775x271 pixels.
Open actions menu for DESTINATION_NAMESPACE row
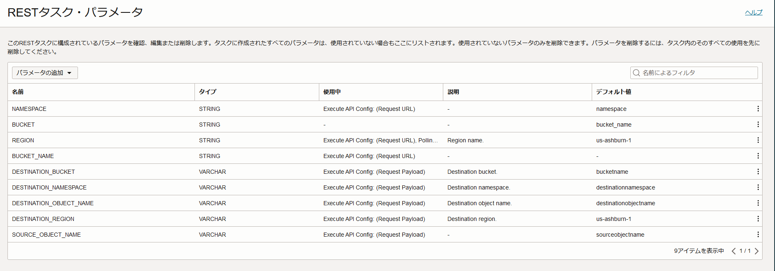coord(758,187)
